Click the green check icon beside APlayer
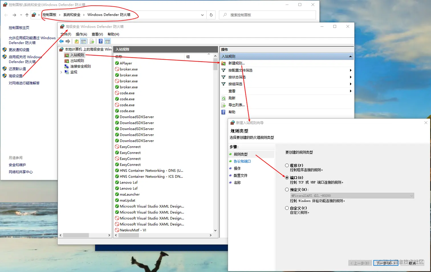 117,63
